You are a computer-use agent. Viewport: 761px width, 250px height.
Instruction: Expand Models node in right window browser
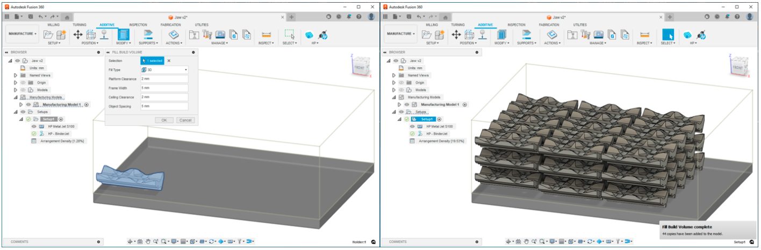coord(394,90)
